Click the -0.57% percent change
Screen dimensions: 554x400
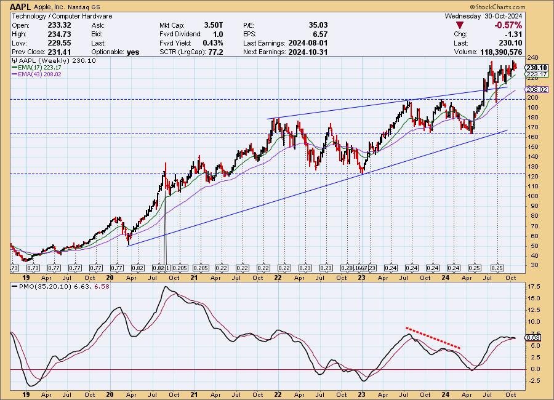click(x=508, y=25)
